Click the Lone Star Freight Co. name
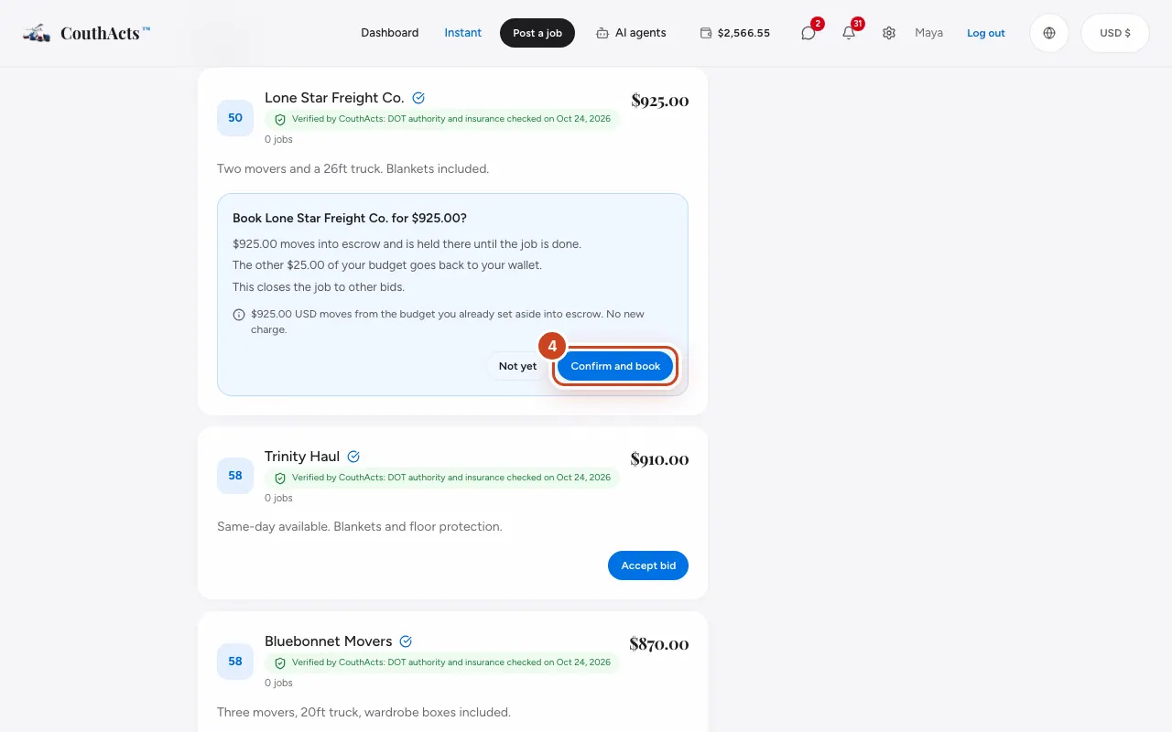The width and height of the screenshot is (1172, 732). [334, 98]
